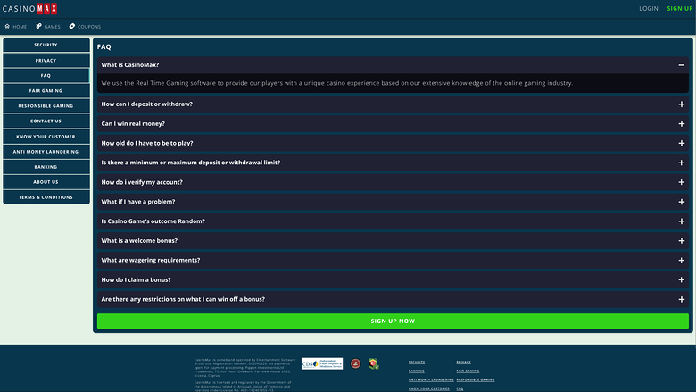696x392 pixels.
Task: Expand "Can I win real money?" plus icon
Action: (x=682, y=124)
